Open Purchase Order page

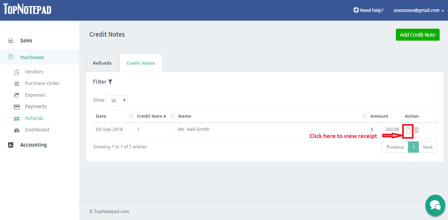(x=42, y=83)
